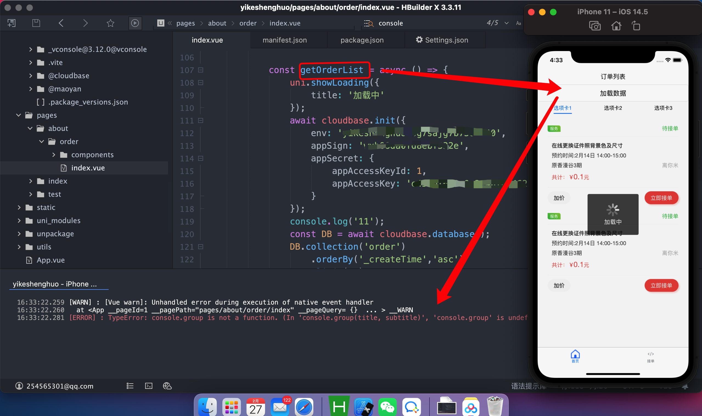This screenshot has width=702, height=416.
Task: Rotate the simulator device icon
Action: pos(636,26)
